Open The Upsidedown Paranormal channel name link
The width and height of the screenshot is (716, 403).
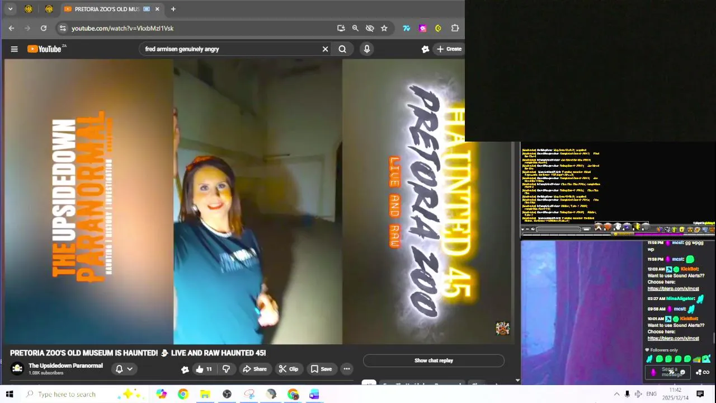(x=65, y=365)
